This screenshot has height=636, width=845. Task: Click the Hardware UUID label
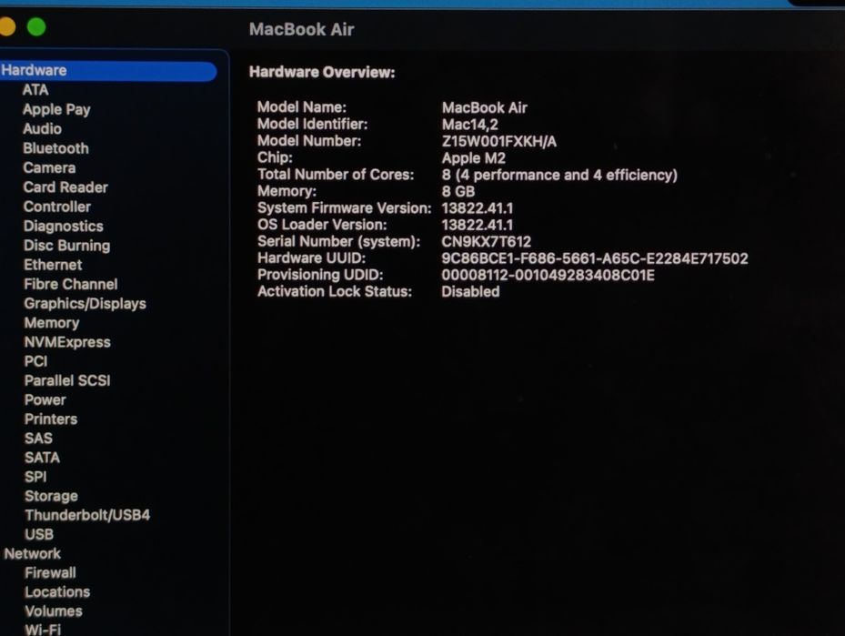coord(311,257)
